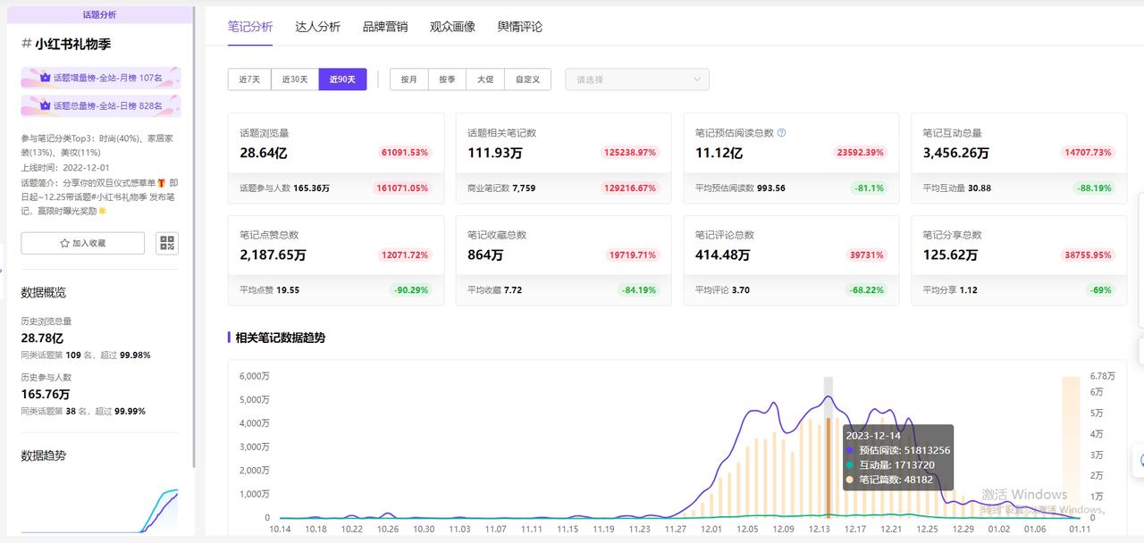This screenshot has width=1144, height=543.
Task: Click the help icon next to 笔记预估阅读总数
Action: click(781, 133)
